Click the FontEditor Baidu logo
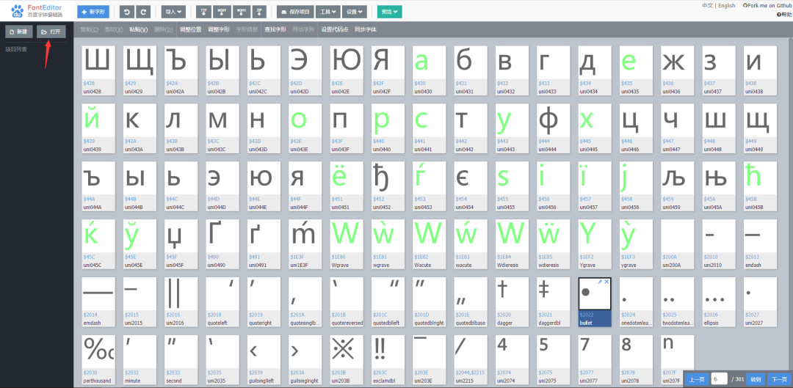 [37, 10]
